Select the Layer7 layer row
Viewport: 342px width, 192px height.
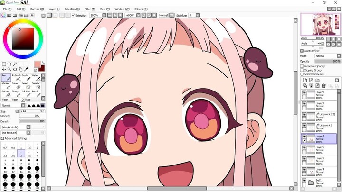319,138
